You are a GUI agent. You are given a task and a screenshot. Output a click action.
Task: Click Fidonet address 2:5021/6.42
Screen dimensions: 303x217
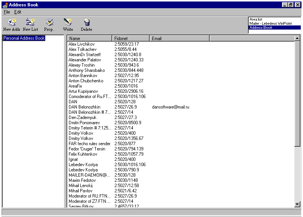click(125, 191)
